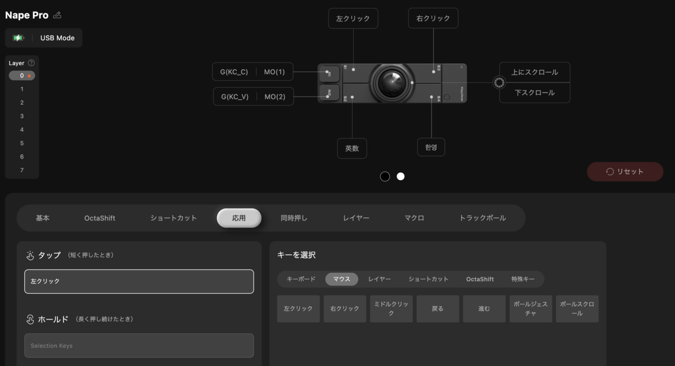The image size is (675, 366).
Task: Click the tap hand icon next to タップ
Action: 30,255
